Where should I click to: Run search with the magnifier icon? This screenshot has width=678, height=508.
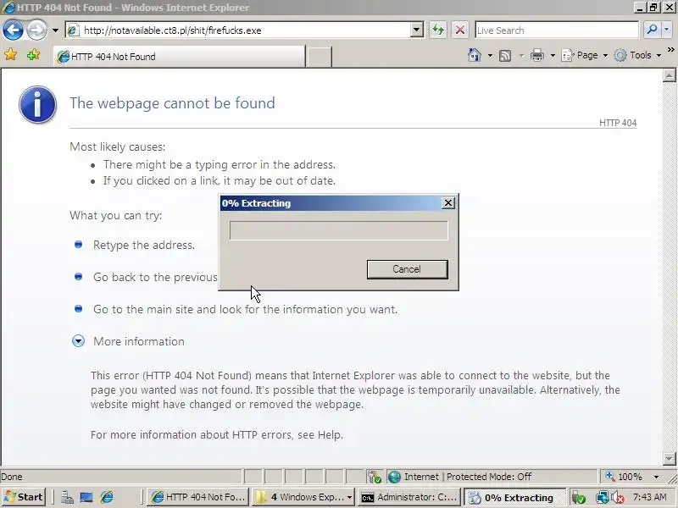[x=652, y=30]
